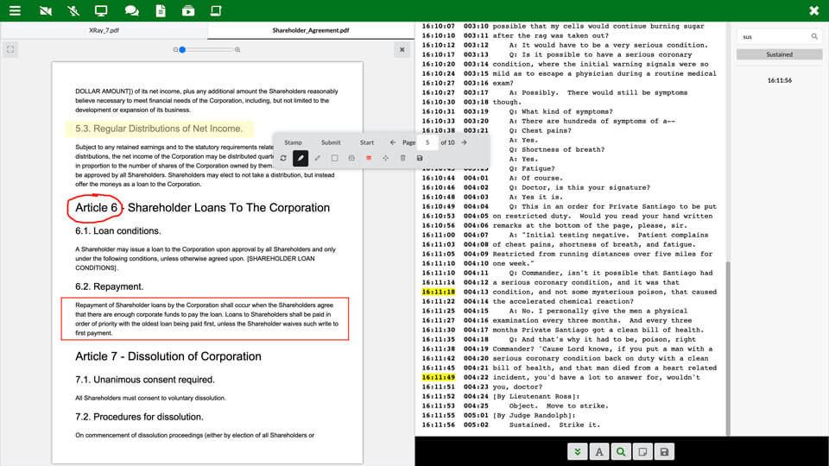This screenshot has height=466, width=829.
Task: Click transcript line 'Sustained. Strike it.'
Action: point(554,425)
